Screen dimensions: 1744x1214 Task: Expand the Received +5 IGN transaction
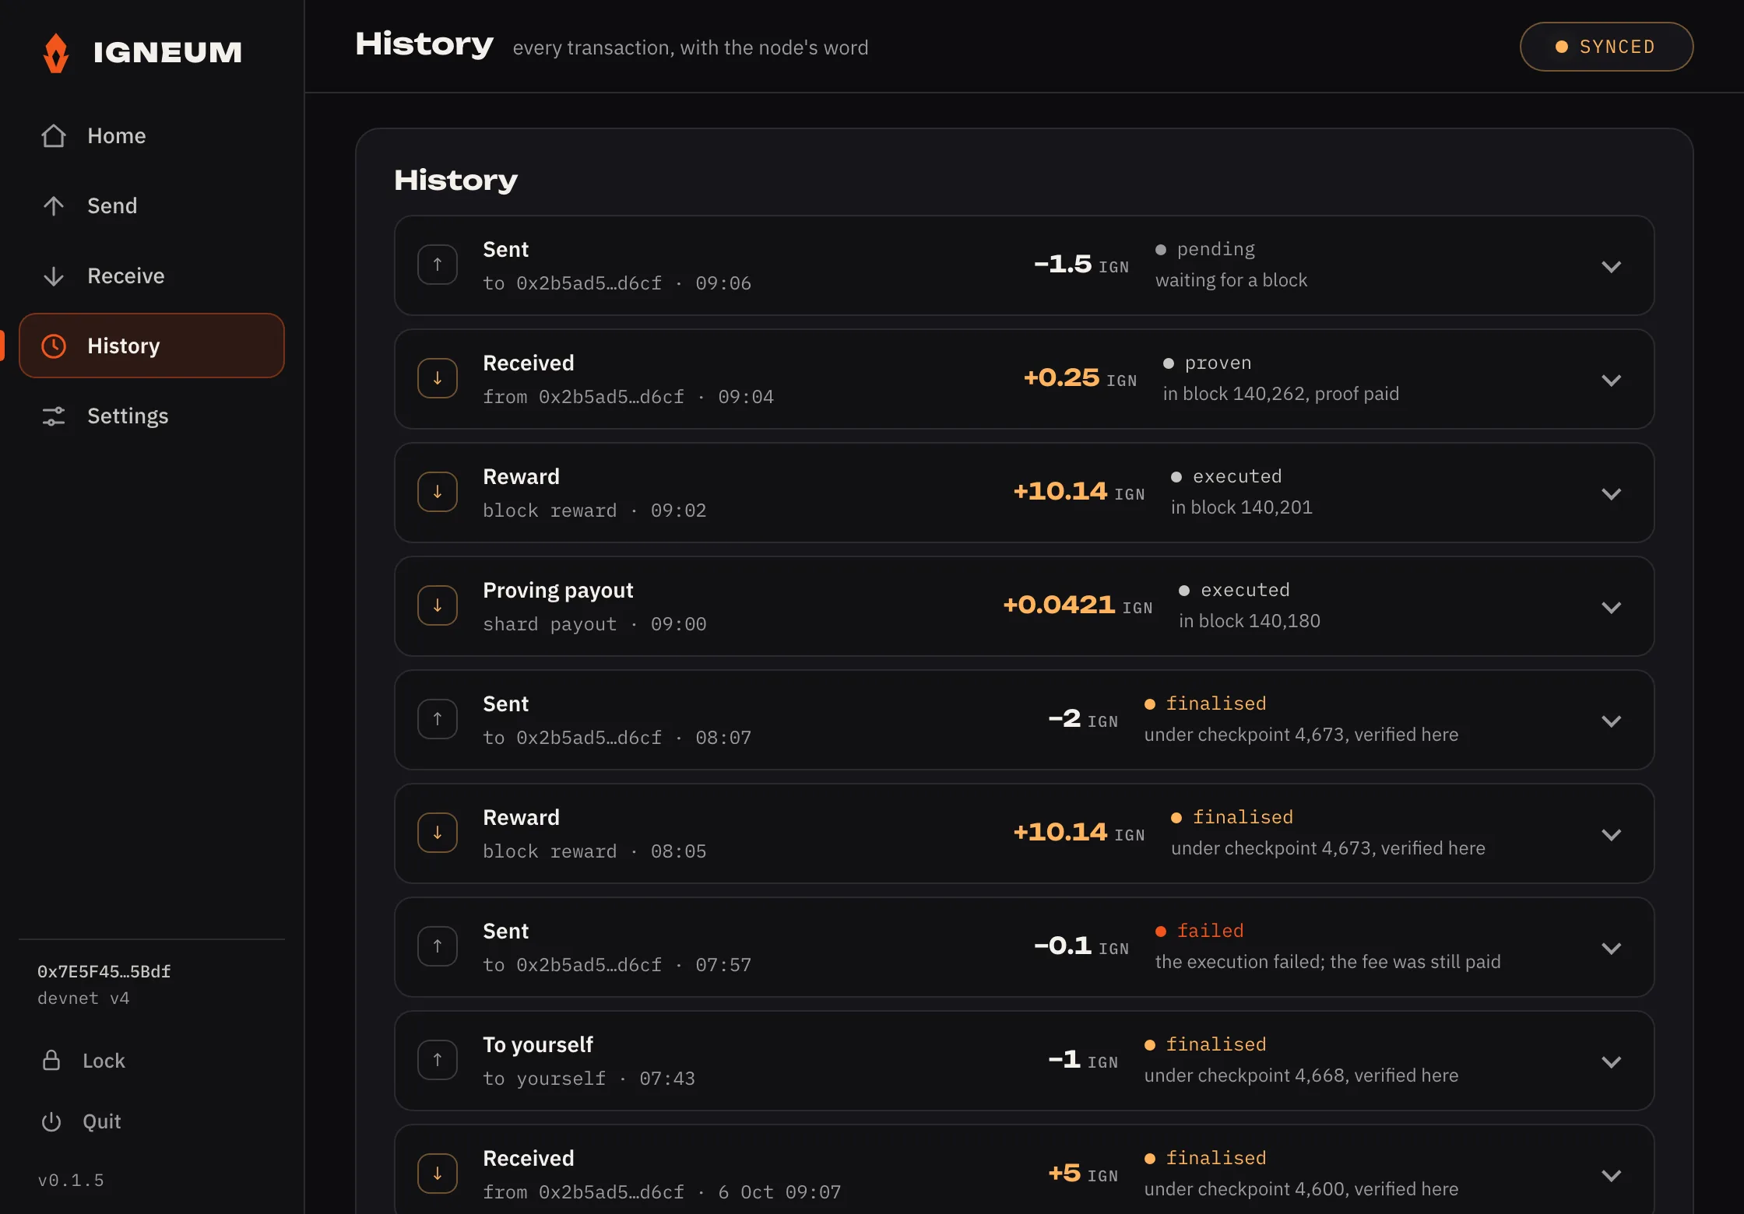point(1612,1175)
